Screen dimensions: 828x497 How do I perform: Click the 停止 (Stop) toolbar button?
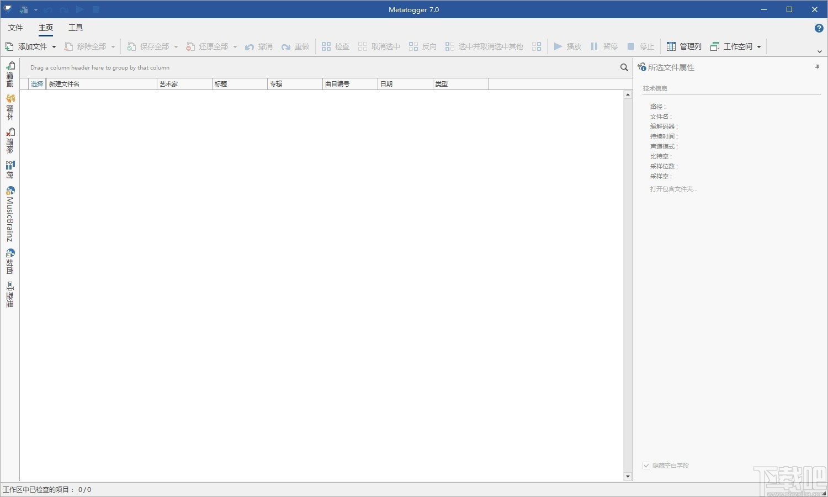click(640, 46)
